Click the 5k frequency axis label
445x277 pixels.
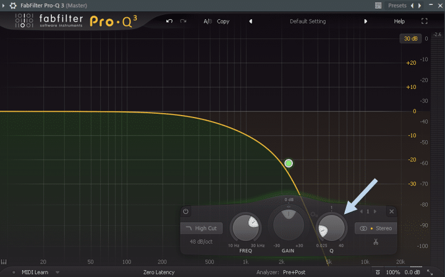point(329,262)
